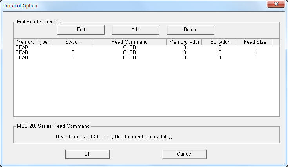Click empty area of schedule list
288x167 pixels.
tap(147, 88)
